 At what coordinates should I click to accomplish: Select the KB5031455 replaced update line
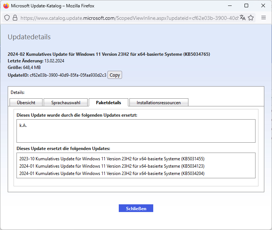pyautogui.click(x=112, y=159)
